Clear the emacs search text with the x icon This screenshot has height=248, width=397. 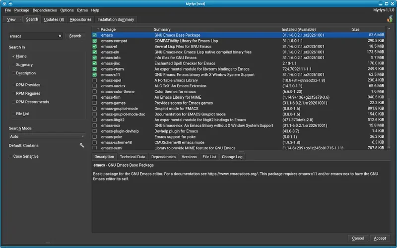(60, 36)
